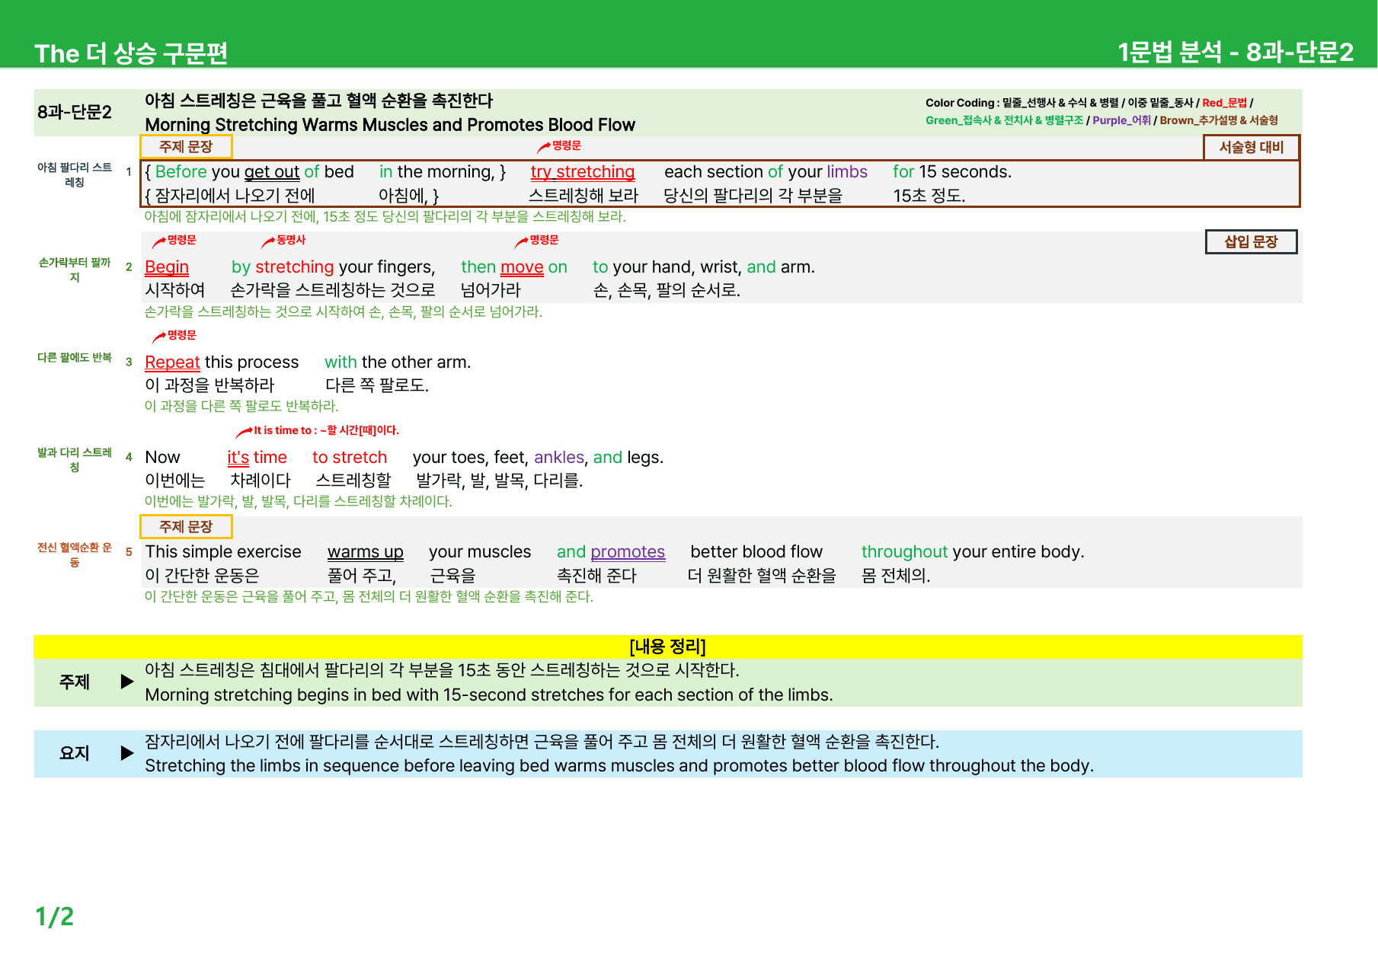Click the underlined 'warms up' verb
This screenshot has width=1378, height=974.
tap(366, 552)
